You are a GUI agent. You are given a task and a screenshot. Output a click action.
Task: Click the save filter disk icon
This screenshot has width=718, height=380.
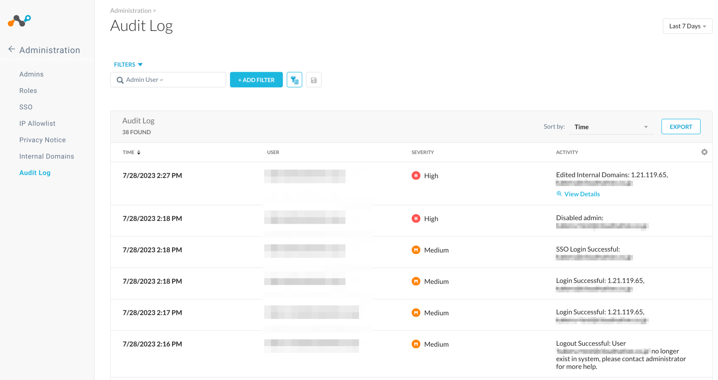tap(314, 80)
